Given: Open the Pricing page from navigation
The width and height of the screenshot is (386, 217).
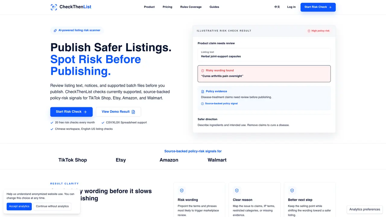Looking at the screenshot, I should point(167,7).
